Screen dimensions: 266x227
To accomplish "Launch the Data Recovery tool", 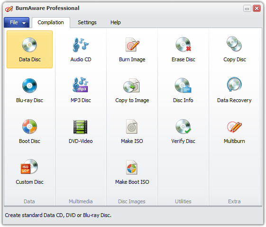I will point(234,90).
